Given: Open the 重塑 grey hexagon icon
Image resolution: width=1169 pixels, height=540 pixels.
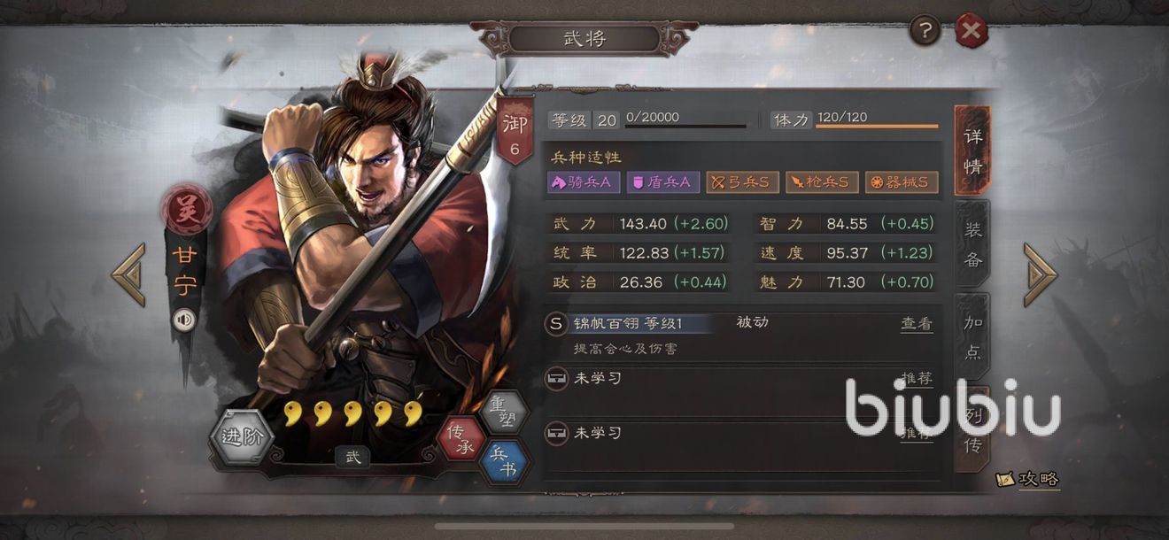Looking at the screenshot, I should [x=503, y=412].
